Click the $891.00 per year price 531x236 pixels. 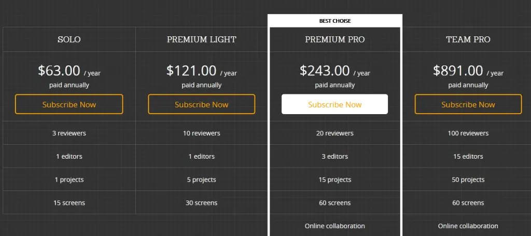pyautogui.click(x=468, y=71)
